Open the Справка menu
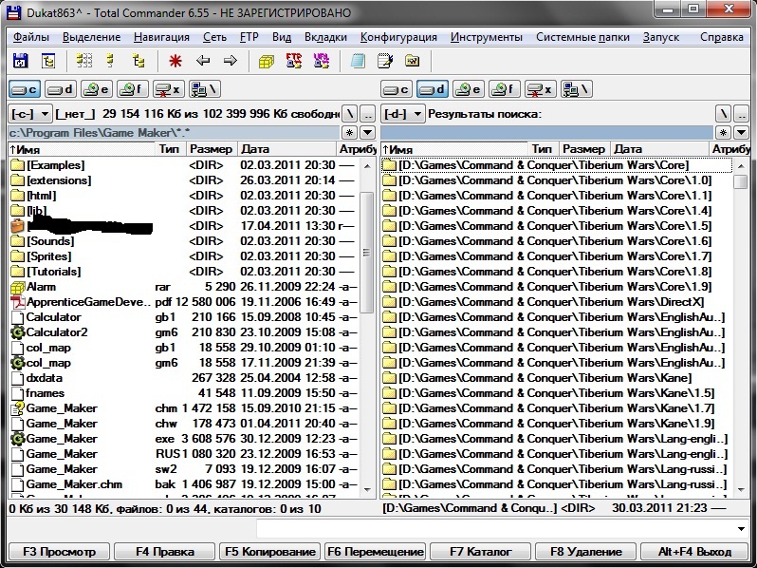 (x=721, y=37)
